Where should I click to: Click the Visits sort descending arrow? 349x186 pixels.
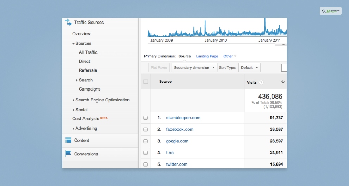click(x=283, y=82)
